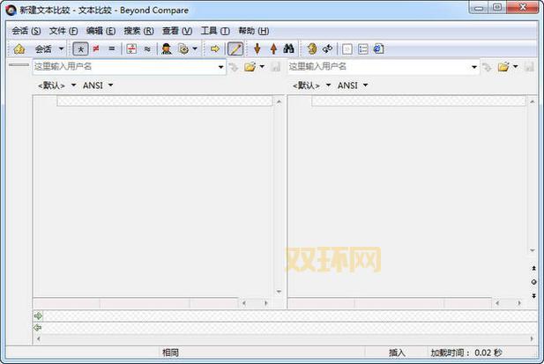Toggle Show Context lines icon

point(131,48)
